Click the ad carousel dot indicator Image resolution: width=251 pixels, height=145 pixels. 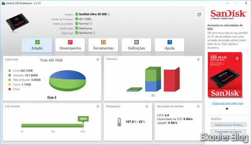point(227,109)
